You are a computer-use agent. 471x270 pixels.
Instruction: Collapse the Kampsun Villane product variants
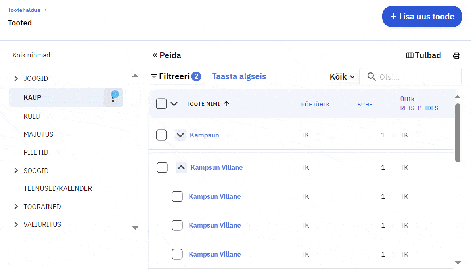tap(181, 167)
